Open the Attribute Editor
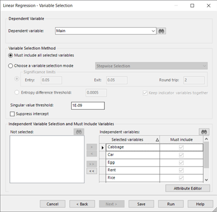Screen dimensions: 217x212 coord(188,188)
